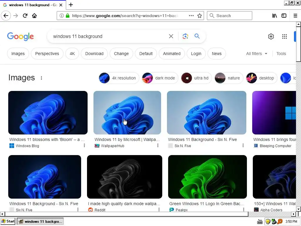
Task: Open a new browser tab
Action: 71,5
